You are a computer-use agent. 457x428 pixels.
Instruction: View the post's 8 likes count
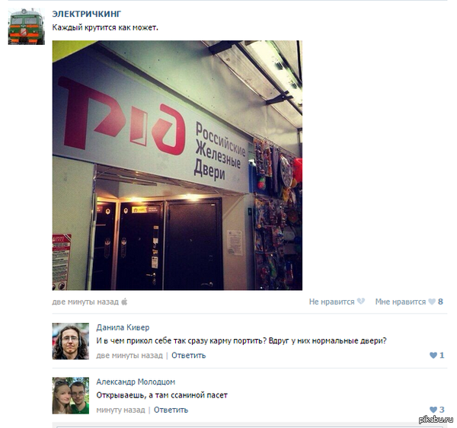click(440, 302)
